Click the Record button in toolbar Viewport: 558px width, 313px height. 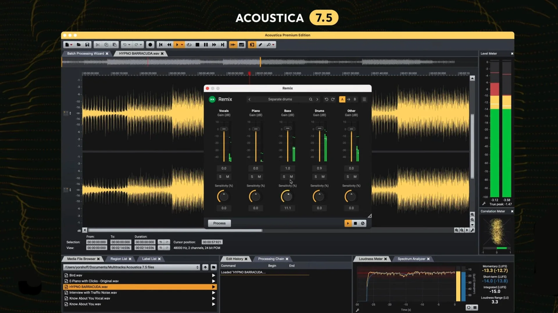[150, 45]
